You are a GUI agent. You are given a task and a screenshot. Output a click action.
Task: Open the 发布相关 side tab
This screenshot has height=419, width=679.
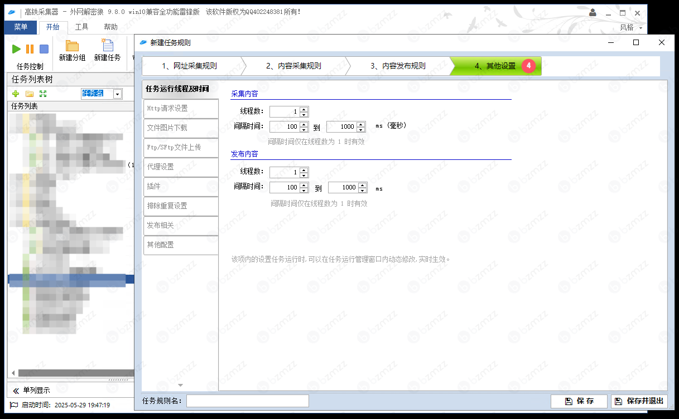(180, 225)
